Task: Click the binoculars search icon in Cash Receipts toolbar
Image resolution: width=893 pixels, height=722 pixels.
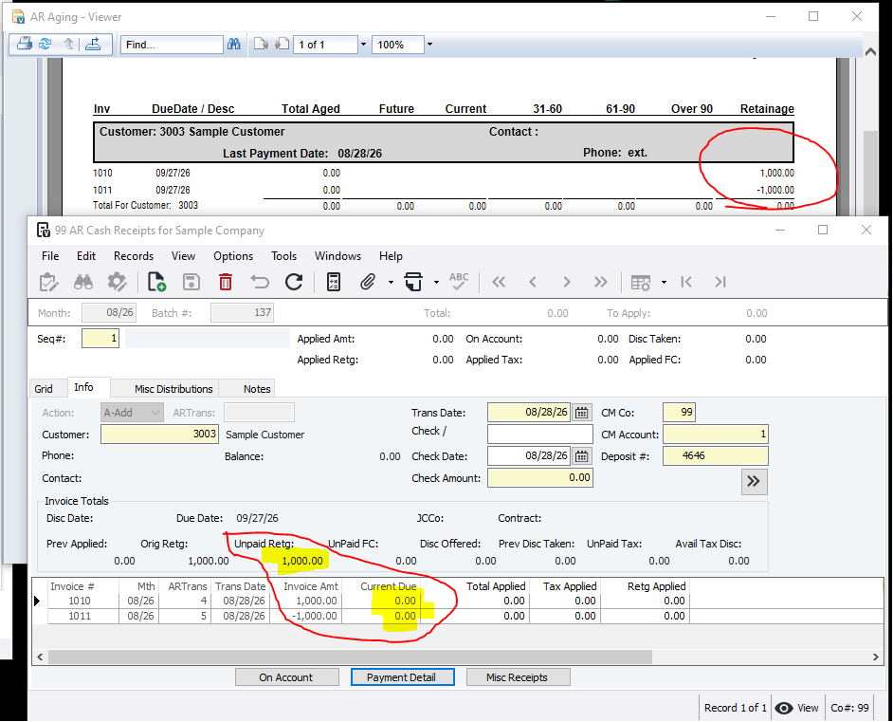Action: coord(83,282)
